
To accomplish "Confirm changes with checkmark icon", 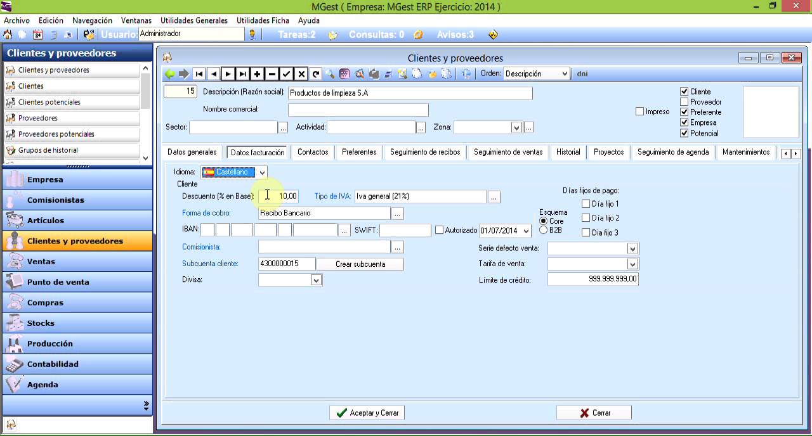I will click(x=286, y=74).
